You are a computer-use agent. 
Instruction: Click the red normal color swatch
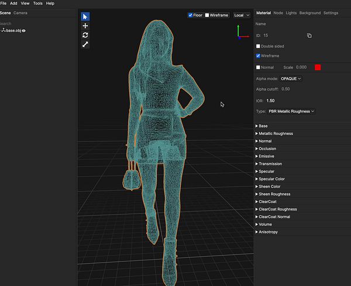click(318, 67)
